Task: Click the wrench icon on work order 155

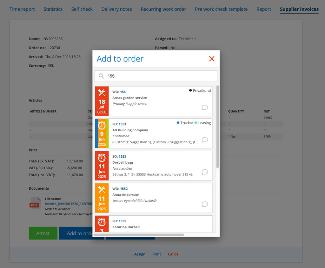Action: [x=102, y=93]
